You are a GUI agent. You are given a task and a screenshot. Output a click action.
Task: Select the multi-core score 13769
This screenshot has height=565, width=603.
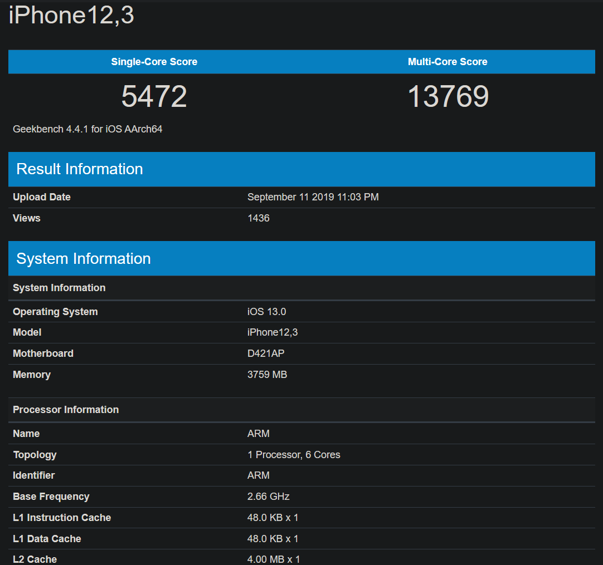448,96
